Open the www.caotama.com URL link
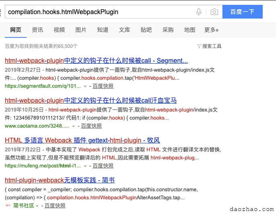This screenshot has width=276, height=213. 37,126
